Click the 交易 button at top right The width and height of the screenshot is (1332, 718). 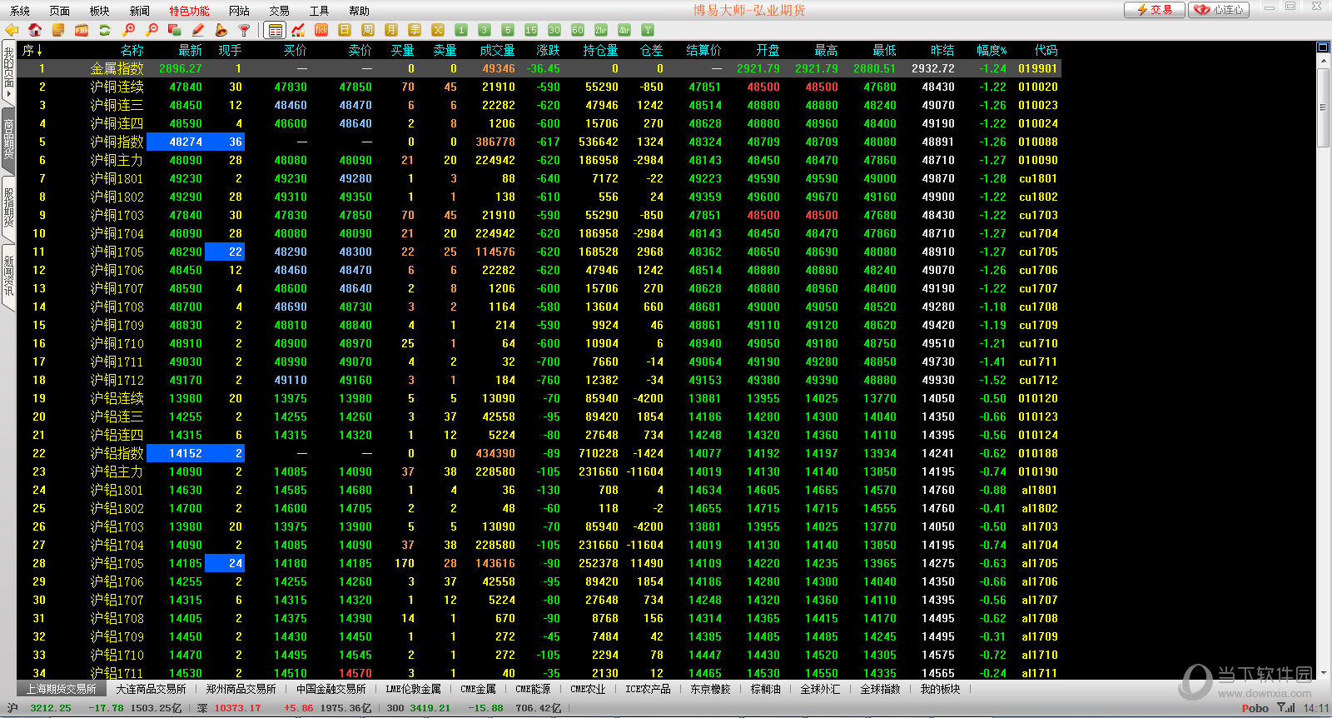click(x=1154, y=10)
